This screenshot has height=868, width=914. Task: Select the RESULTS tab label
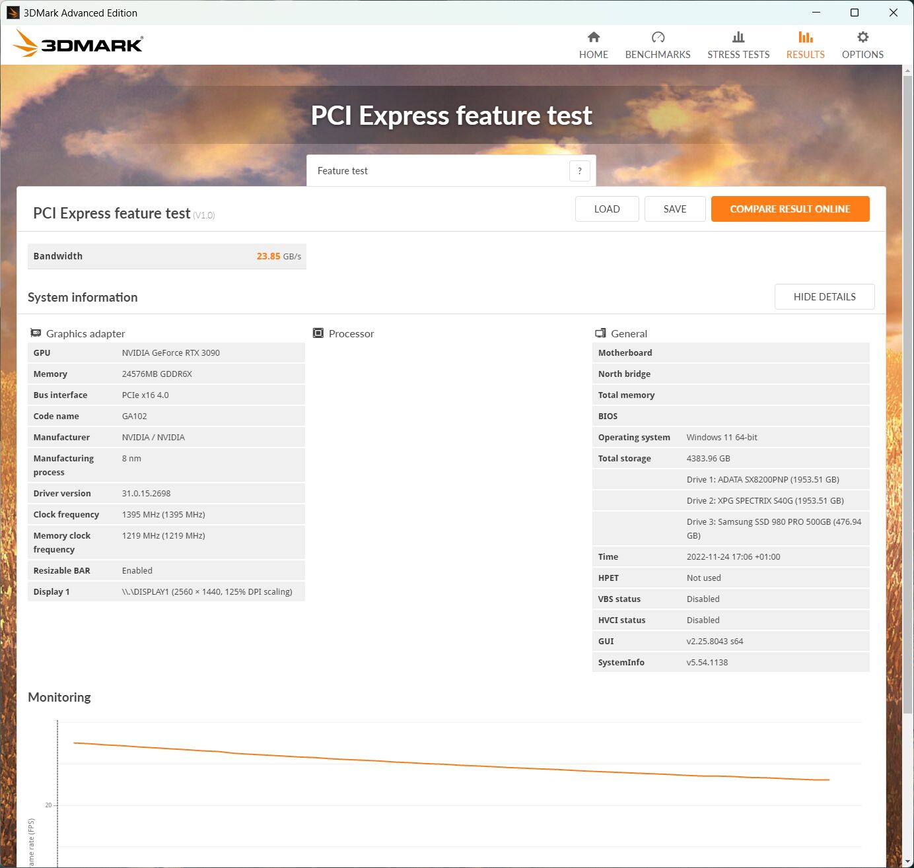[806, 55]
